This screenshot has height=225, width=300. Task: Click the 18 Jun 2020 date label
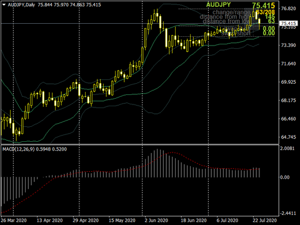click(x=194, y=221)
